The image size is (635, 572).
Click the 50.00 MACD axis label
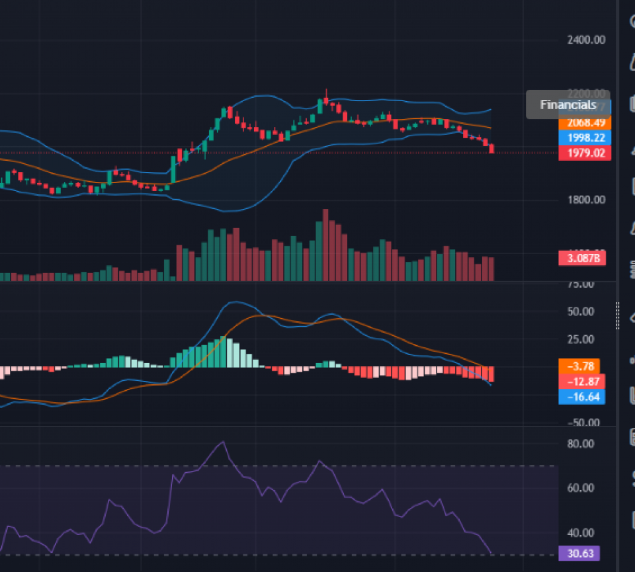click(580, 311)
